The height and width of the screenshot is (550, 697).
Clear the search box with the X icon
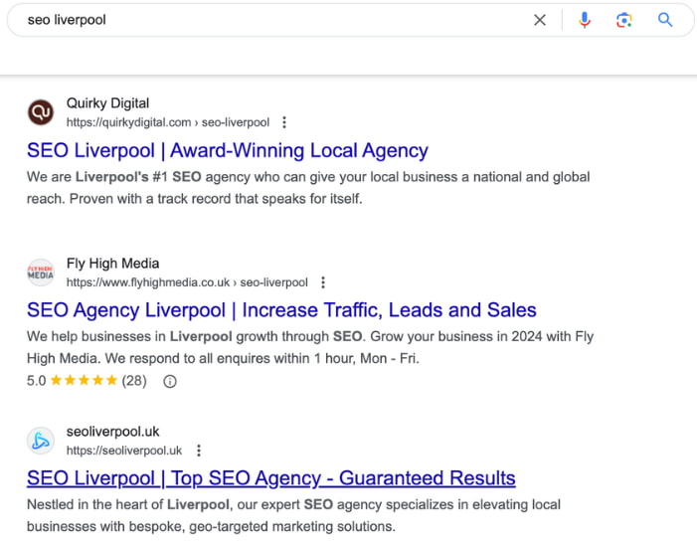click(540, 20)
